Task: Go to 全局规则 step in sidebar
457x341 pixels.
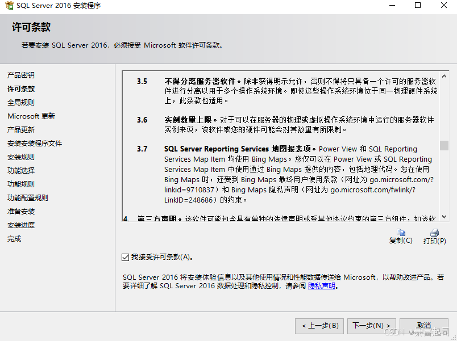Action: (21, 103)
